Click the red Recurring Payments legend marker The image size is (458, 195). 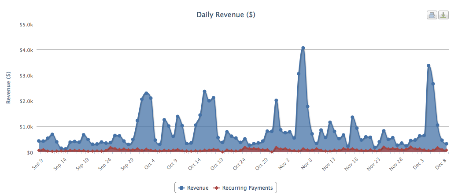point(216,188)
